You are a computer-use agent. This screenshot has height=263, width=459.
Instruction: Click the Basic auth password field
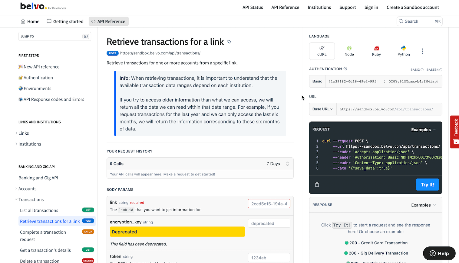(x=413, y=81)
